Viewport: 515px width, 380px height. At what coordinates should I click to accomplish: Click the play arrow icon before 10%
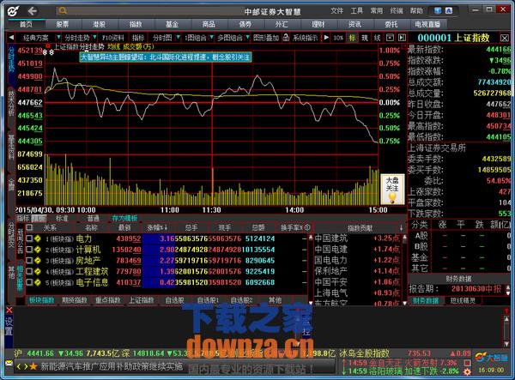326,38
